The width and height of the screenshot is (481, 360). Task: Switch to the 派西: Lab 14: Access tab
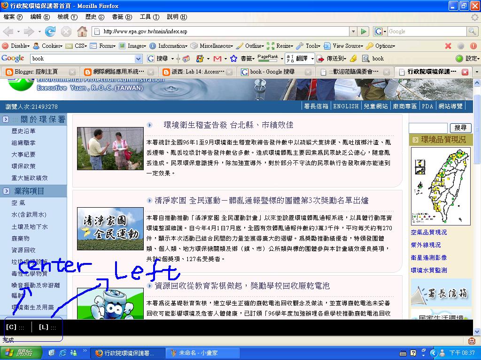point(198,72)
